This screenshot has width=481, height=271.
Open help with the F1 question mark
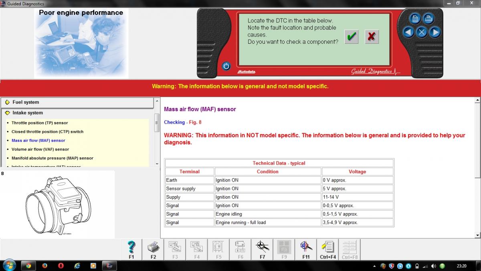[131, 249]
